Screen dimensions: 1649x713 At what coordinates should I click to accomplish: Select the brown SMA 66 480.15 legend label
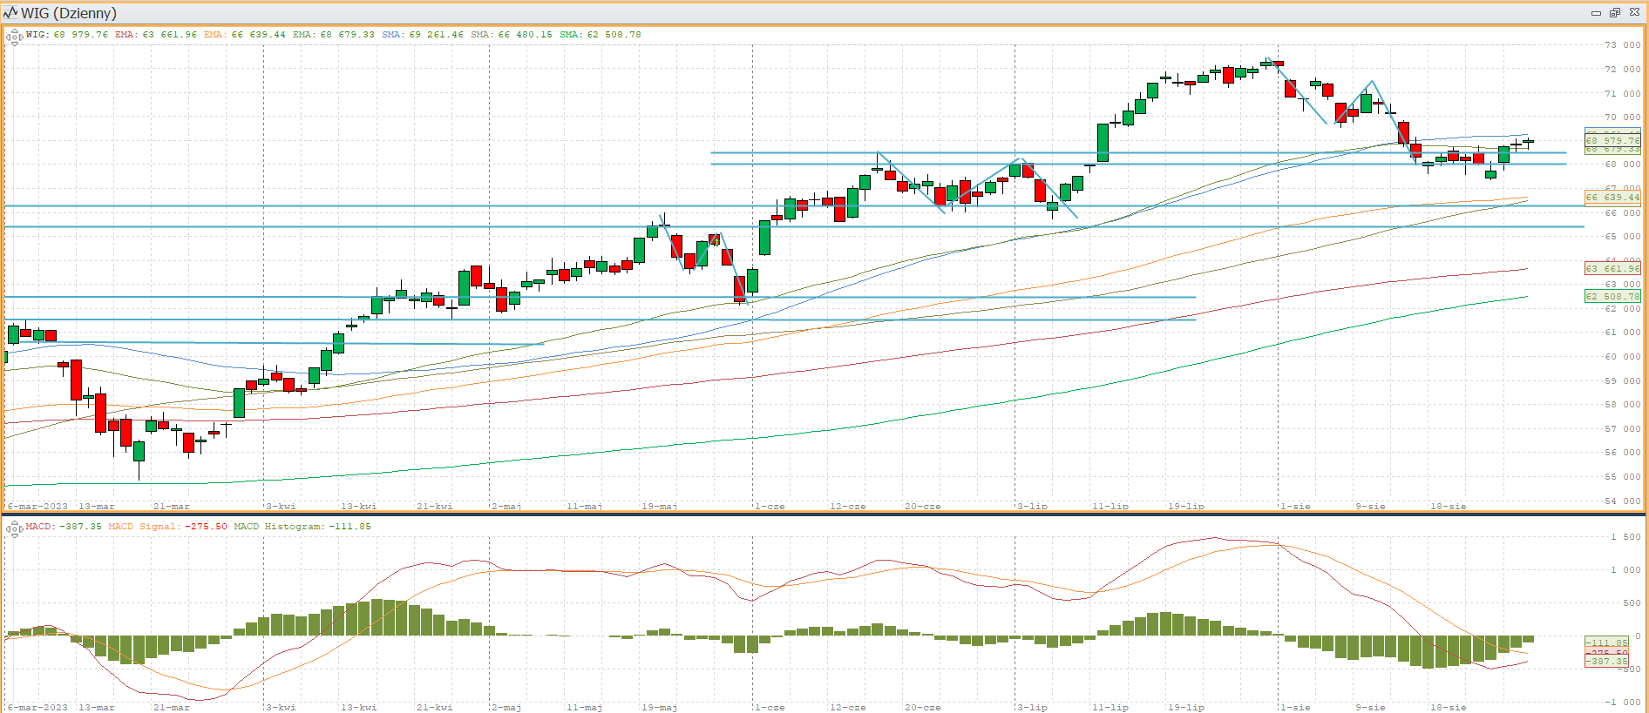point(511,35)
